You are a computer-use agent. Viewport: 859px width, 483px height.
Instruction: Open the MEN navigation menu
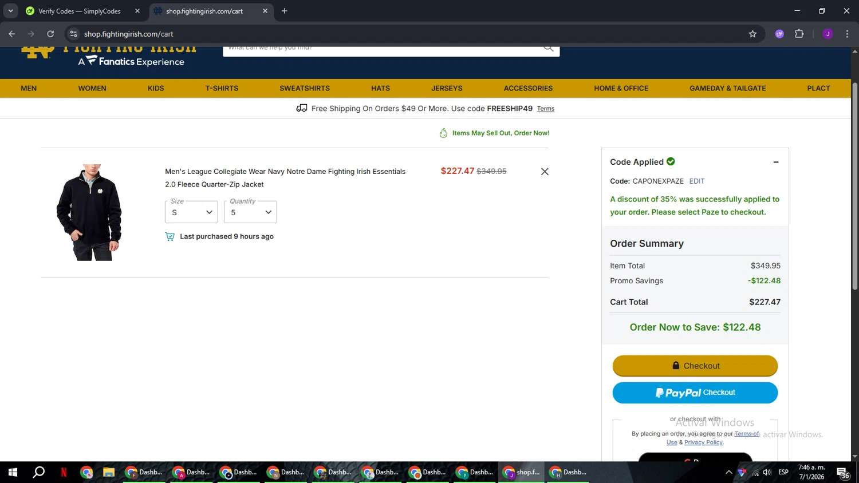pyautogui.click(x=29, y=88)
